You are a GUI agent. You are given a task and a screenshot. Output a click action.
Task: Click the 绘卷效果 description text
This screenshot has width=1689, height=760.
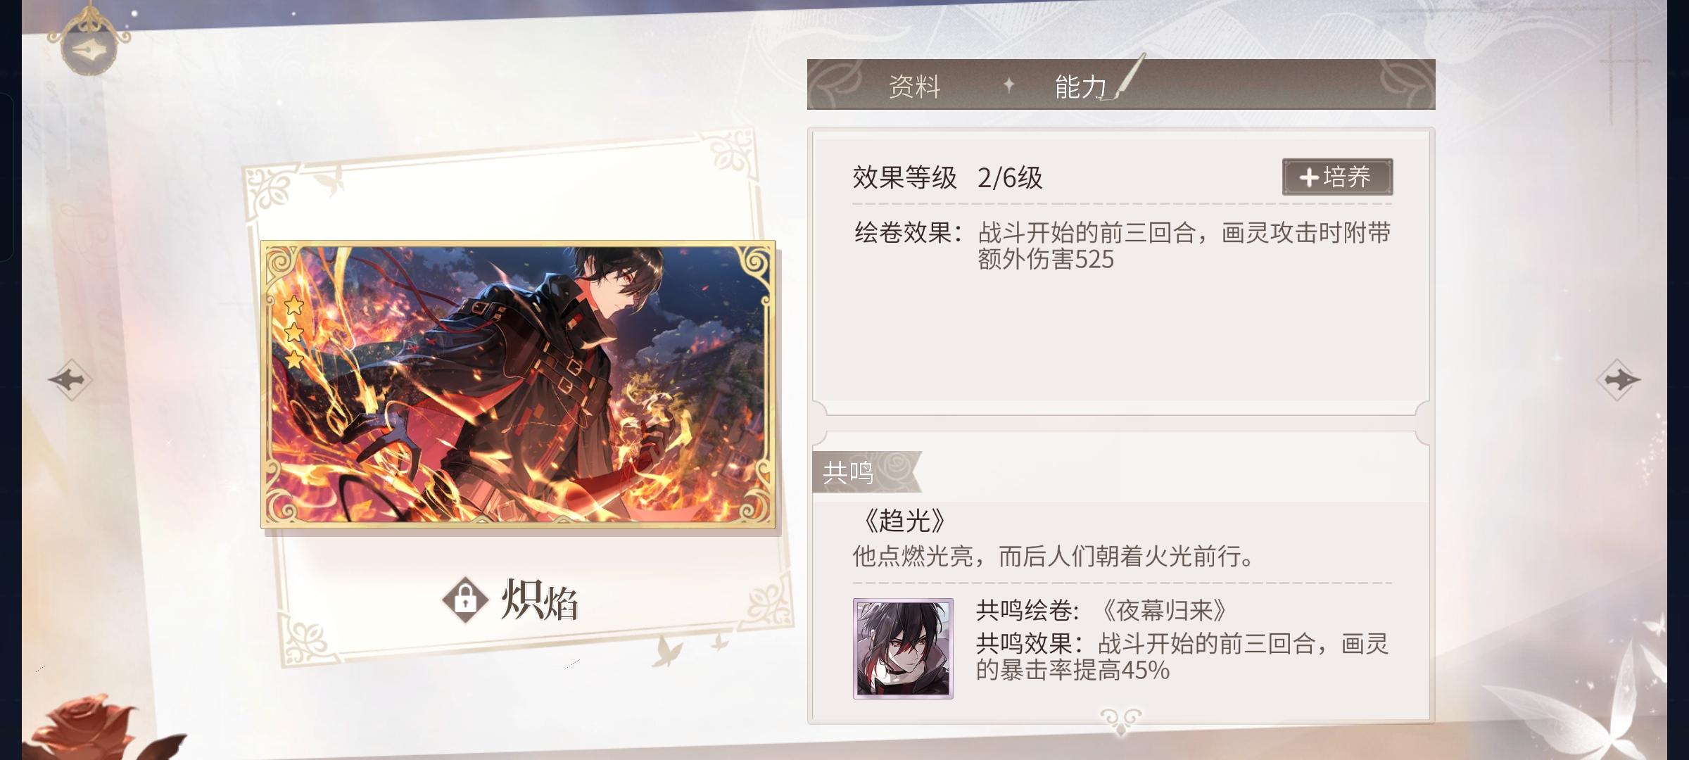pyautogui.click(x=1122, y=246)
